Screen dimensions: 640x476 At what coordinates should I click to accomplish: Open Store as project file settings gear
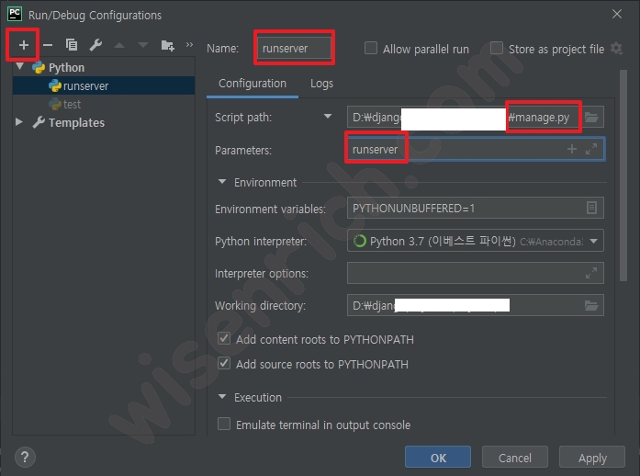pyautogui.click(x=616, y=49)
